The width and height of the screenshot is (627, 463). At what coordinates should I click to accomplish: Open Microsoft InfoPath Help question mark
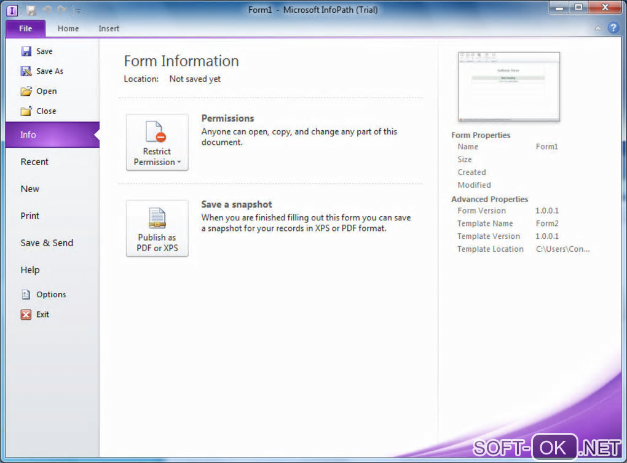[x=613, y=28]
